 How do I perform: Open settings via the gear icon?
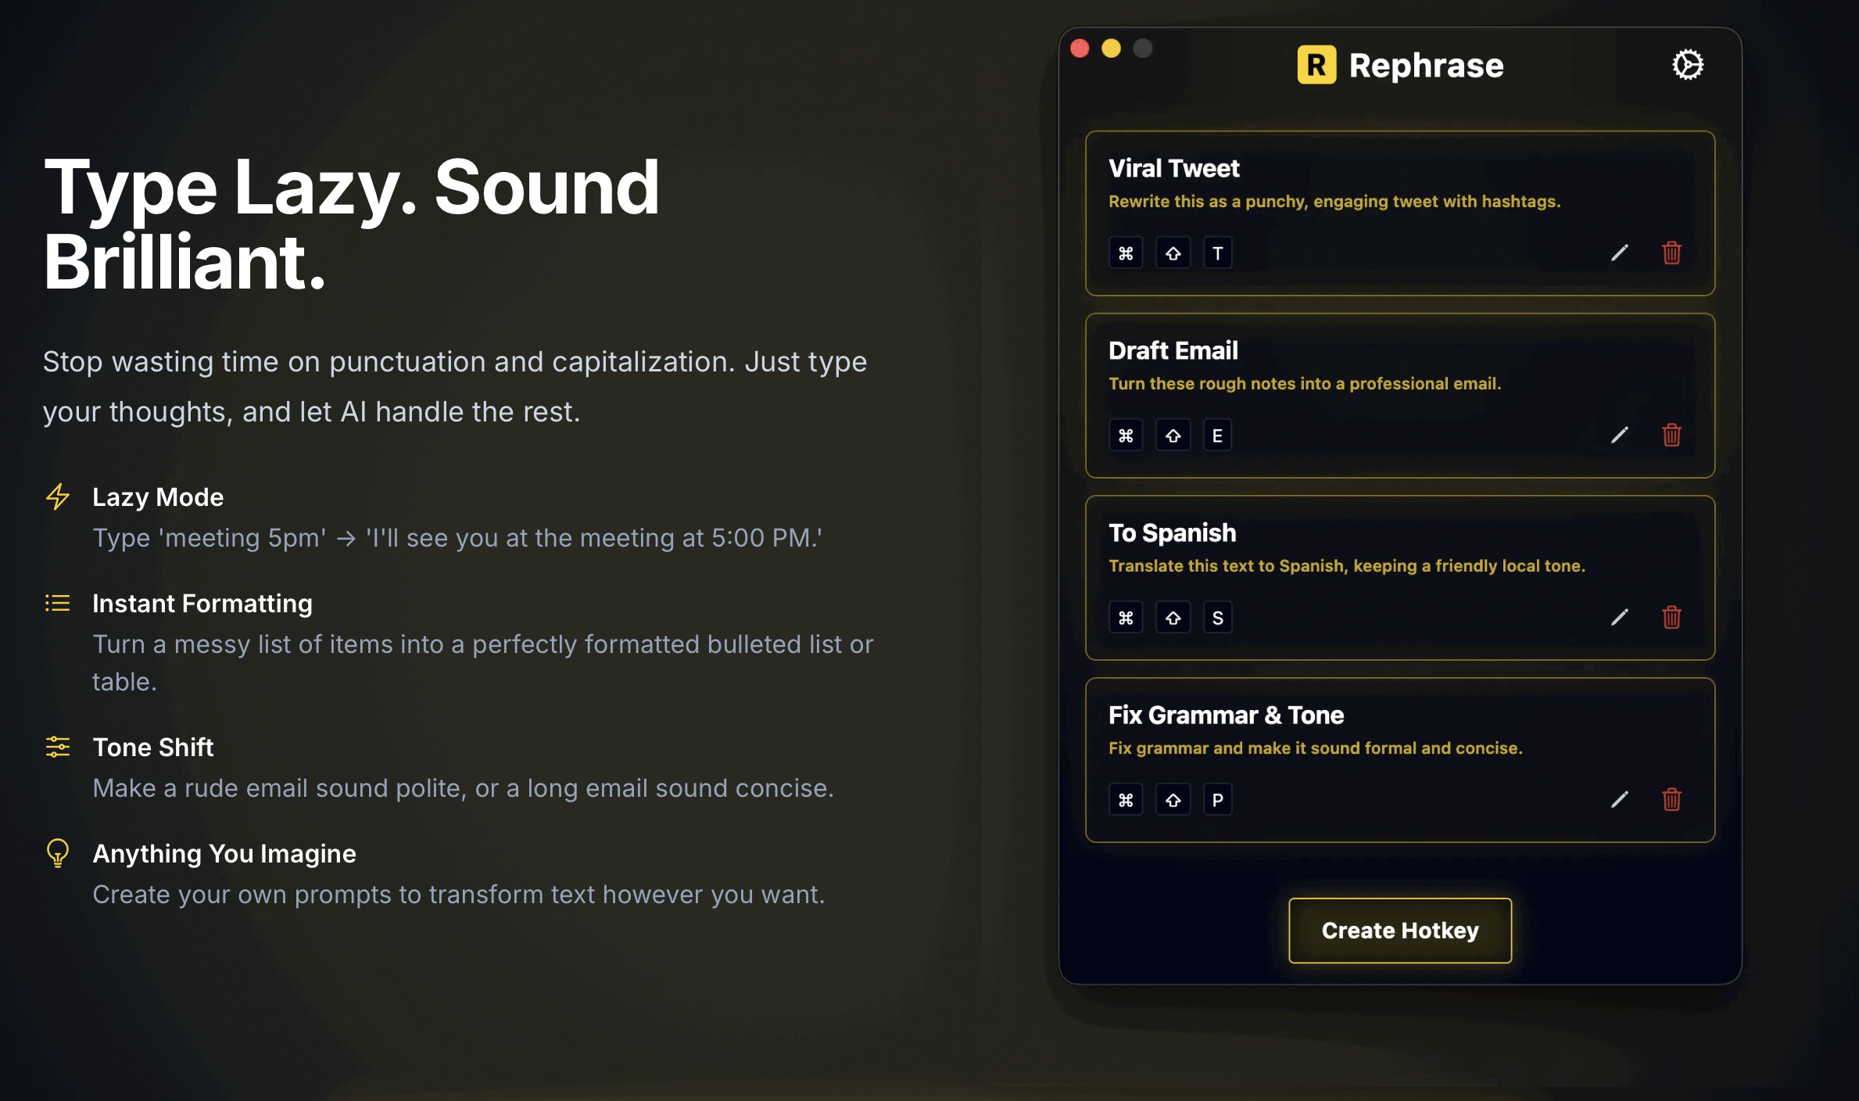[1687, 65]
